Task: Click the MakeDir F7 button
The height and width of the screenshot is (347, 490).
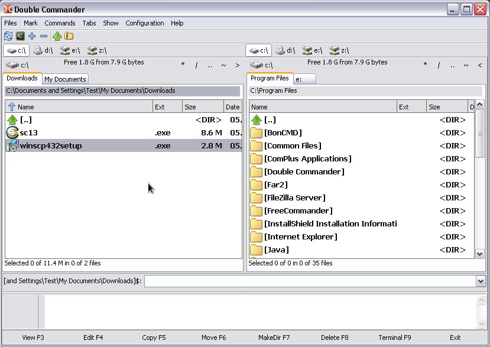Action: point(274,338)
